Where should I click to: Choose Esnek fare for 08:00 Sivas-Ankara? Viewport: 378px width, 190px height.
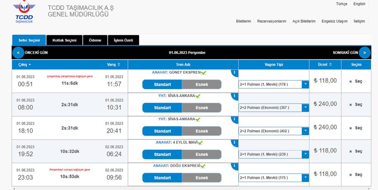[202, 108]
